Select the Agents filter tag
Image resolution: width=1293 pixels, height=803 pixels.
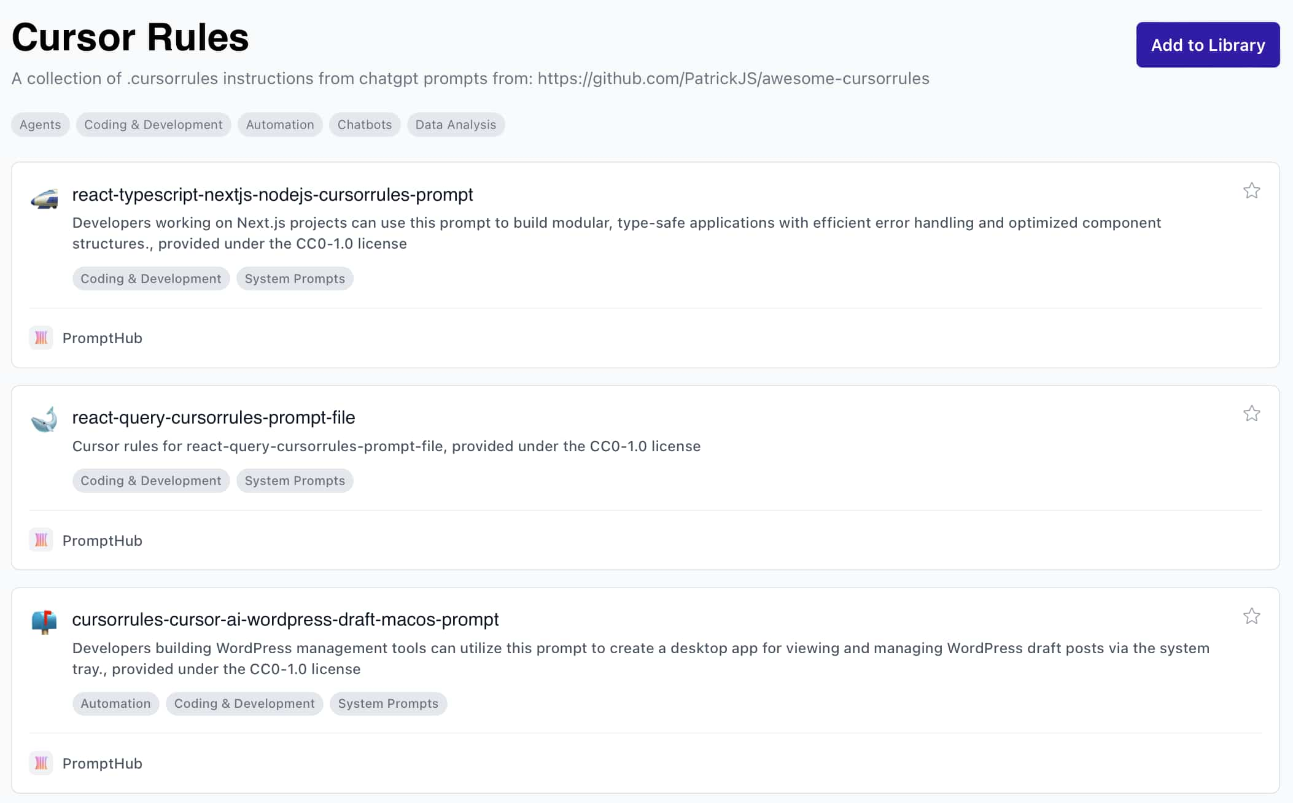(39, 124)
